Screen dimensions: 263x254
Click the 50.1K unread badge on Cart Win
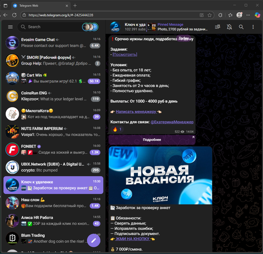coord(94,81)
